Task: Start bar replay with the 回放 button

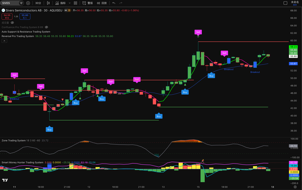Action: click(102, 3)
